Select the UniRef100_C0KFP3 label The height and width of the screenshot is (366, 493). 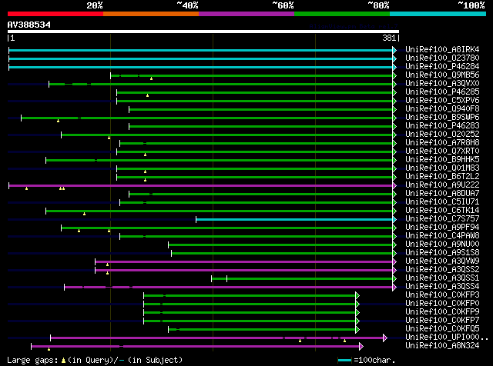click(442, 295)
